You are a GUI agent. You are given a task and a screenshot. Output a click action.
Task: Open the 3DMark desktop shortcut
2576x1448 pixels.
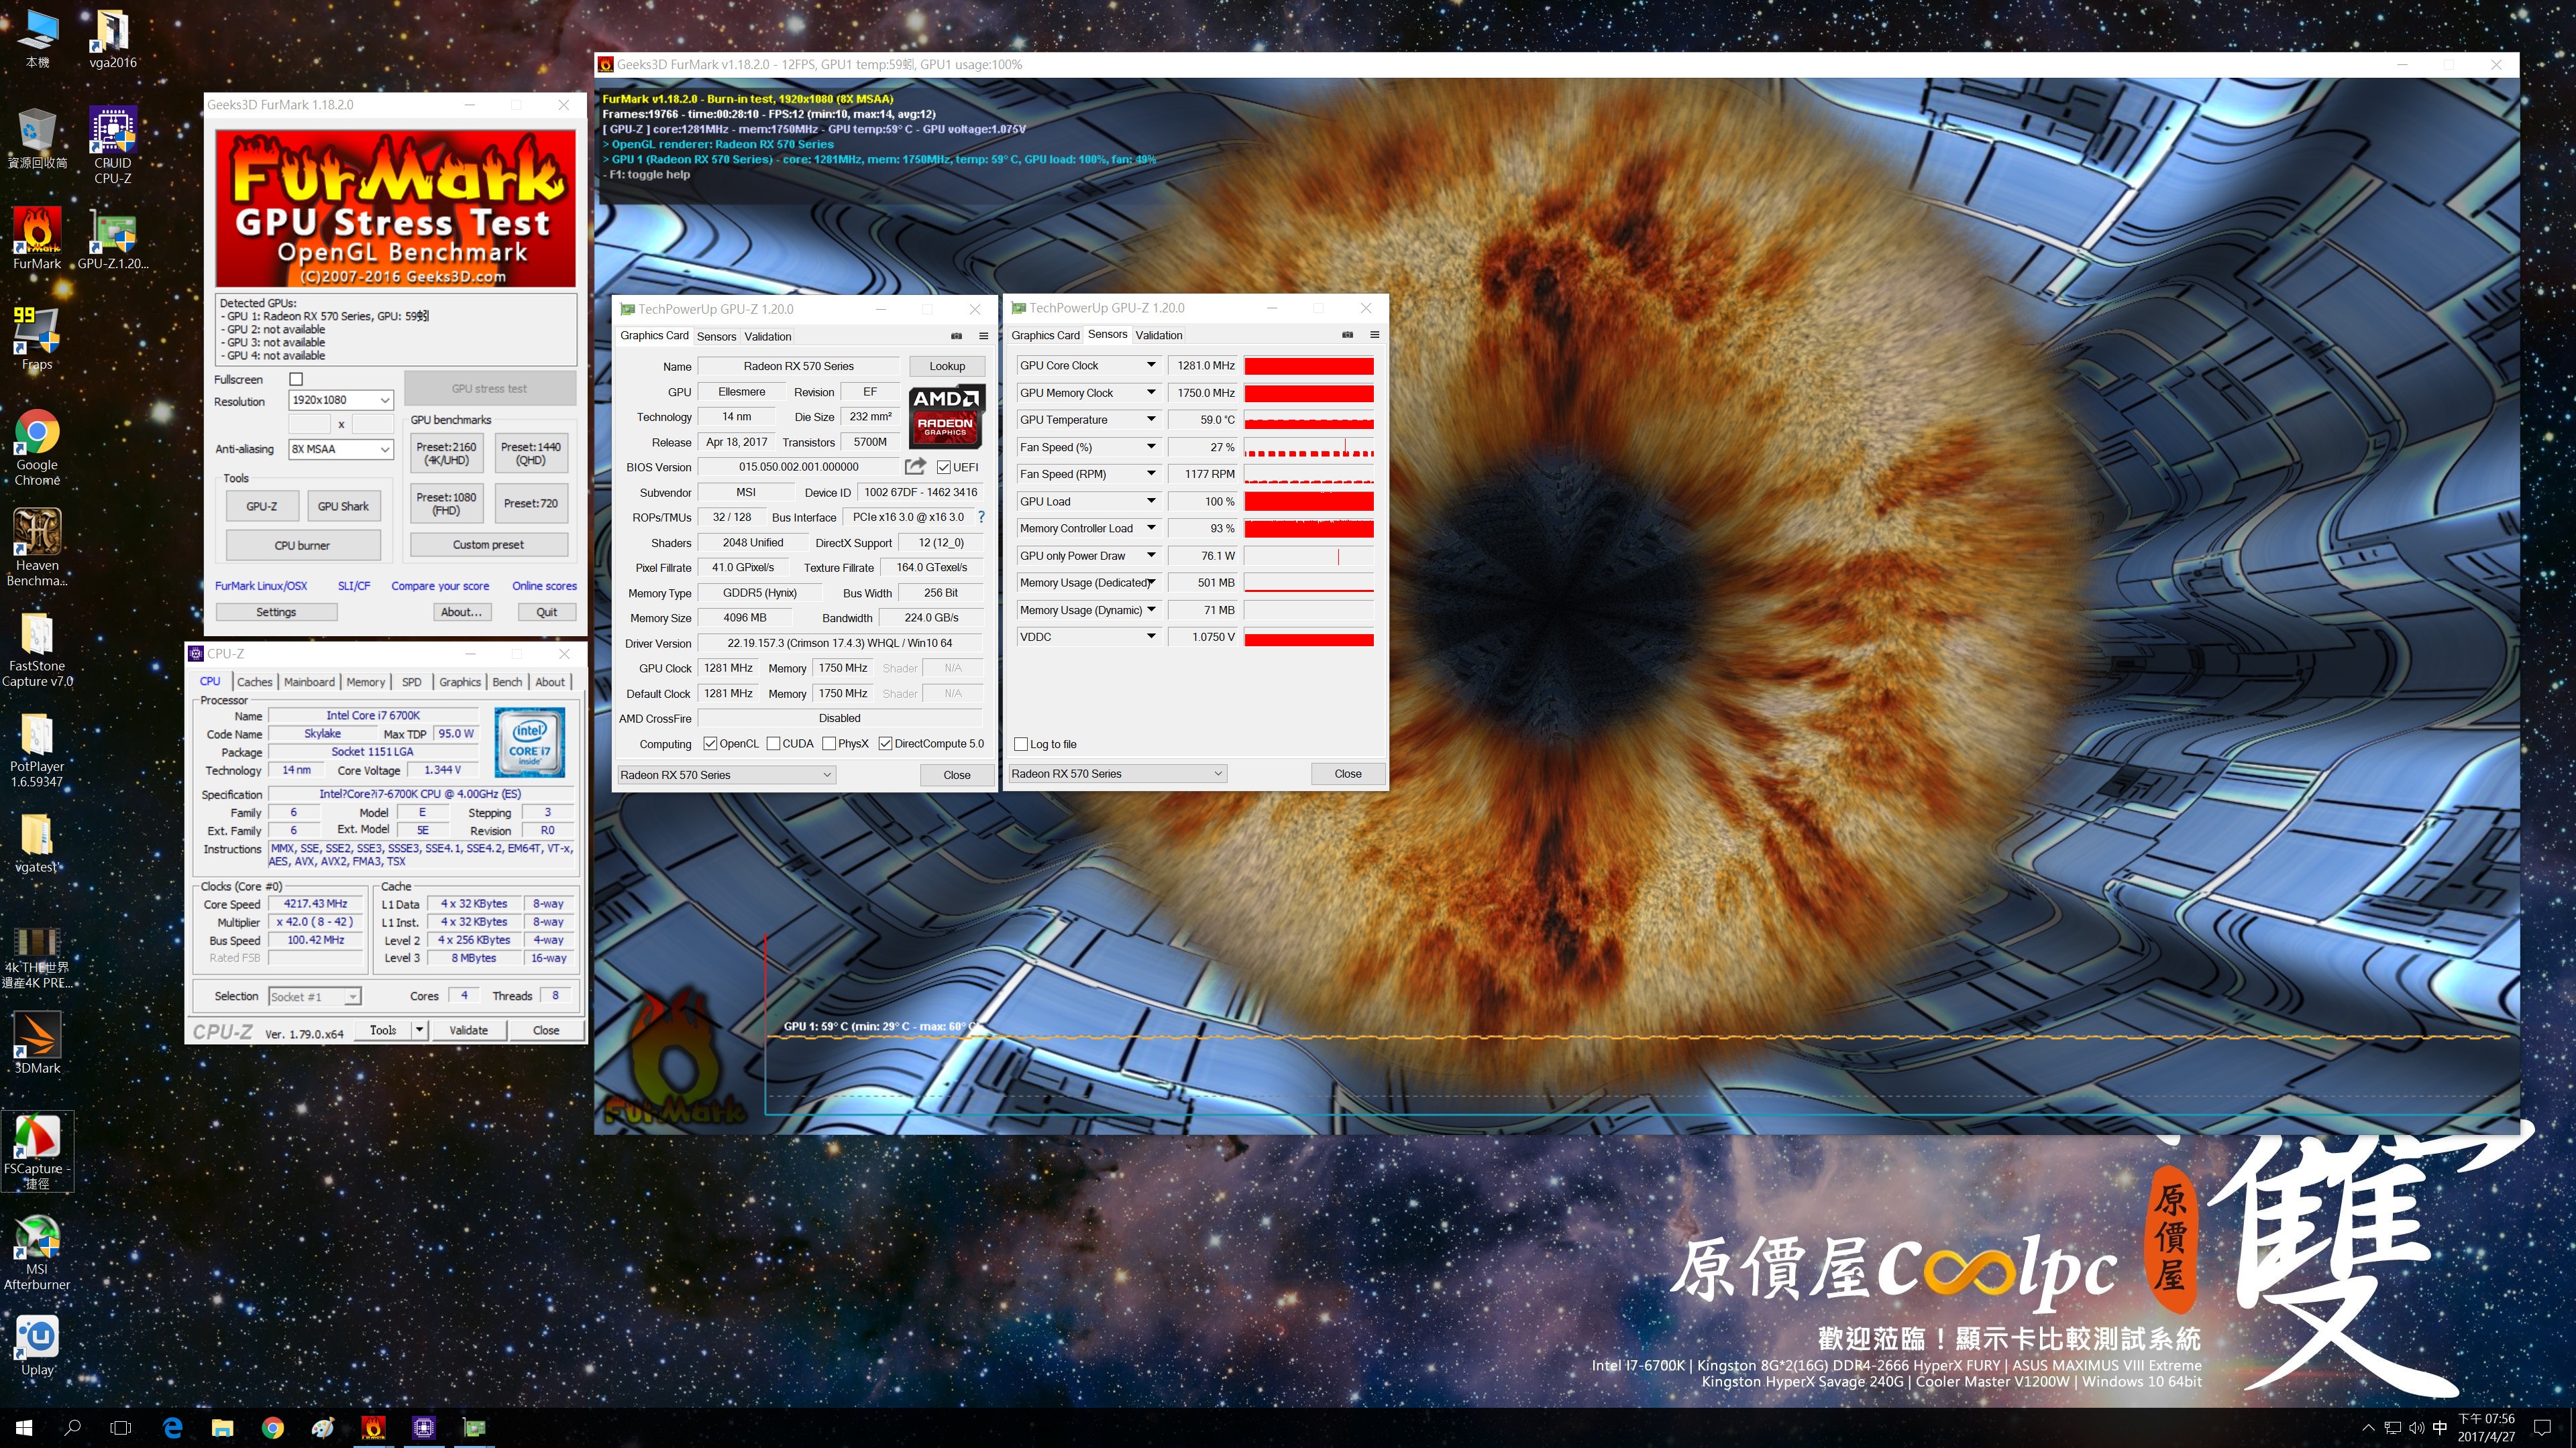pos(37,1042)
